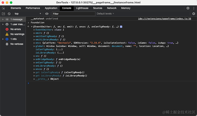Expand the global Window property
This screenshot has width=197, height=116.
pyautogui.click(x=34, y=46)
